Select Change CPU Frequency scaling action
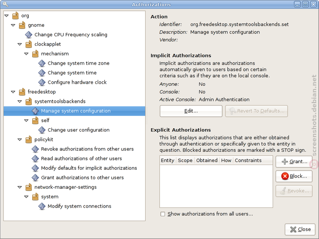 71,35
